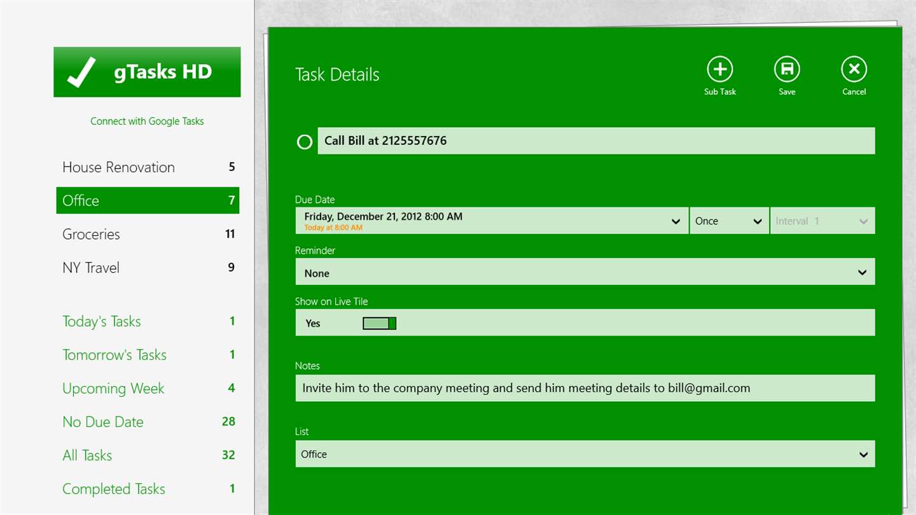Expand the List Office dropdown
Screen dimensions: 916x515
(585, 454)
